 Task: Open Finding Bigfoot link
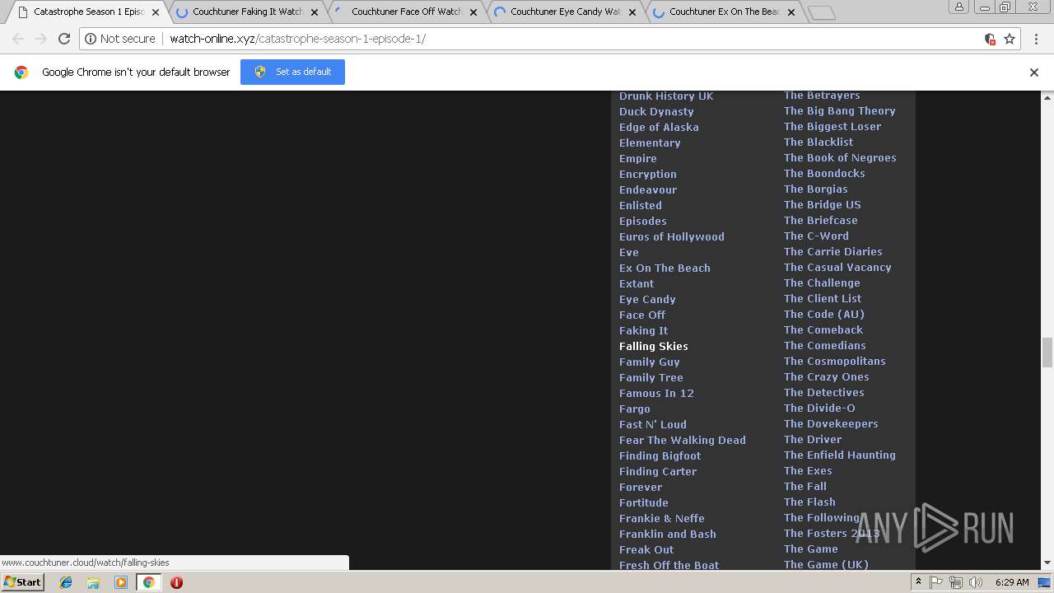[x=660, y=455]
